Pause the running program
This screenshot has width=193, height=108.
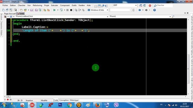coord(68,10)
